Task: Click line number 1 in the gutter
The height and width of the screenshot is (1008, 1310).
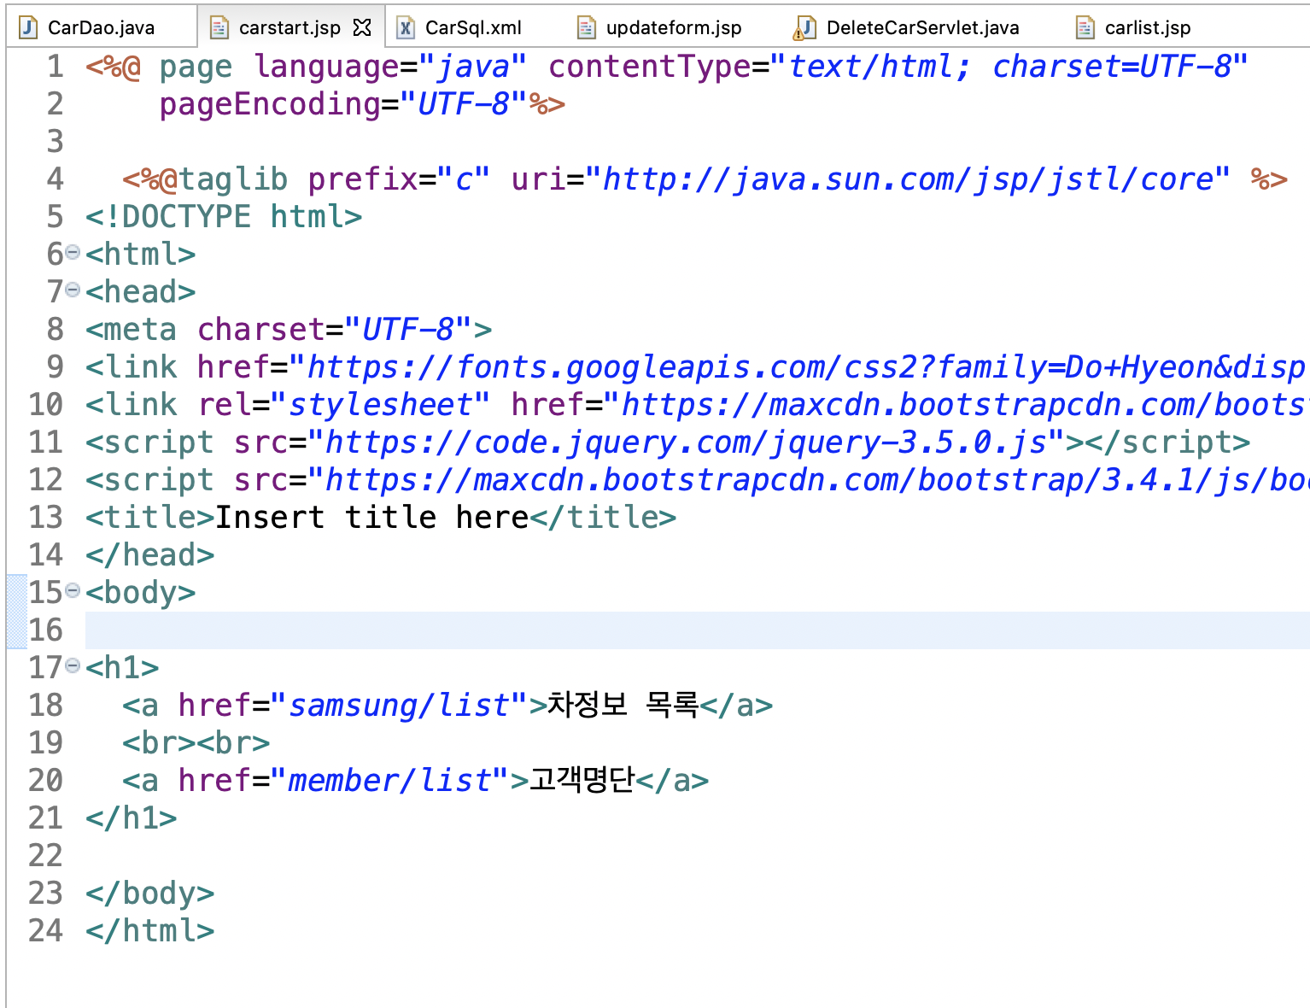Action: coord(55,67)
